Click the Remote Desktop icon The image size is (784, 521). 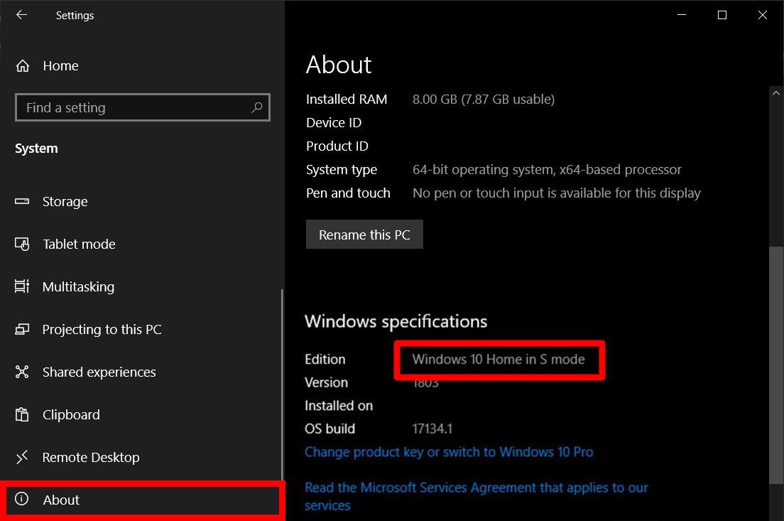point(22,458)
